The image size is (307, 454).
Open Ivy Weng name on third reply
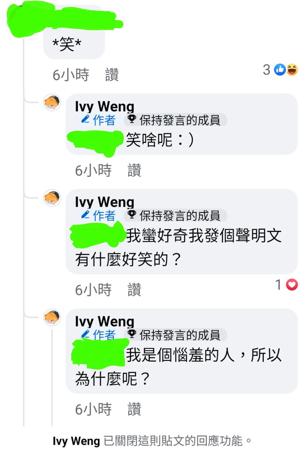105,321
